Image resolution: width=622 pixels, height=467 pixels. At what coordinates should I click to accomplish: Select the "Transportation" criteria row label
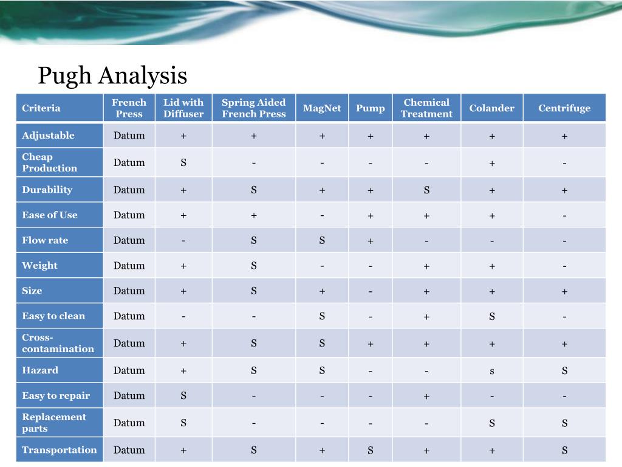click(60, 450)
